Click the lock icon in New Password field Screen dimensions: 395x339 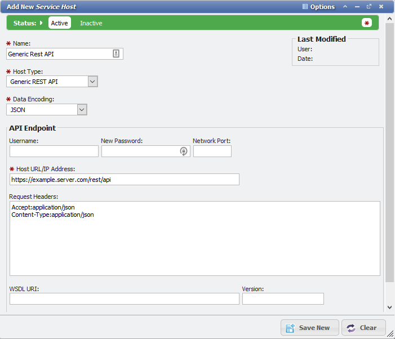pos(184,151)
